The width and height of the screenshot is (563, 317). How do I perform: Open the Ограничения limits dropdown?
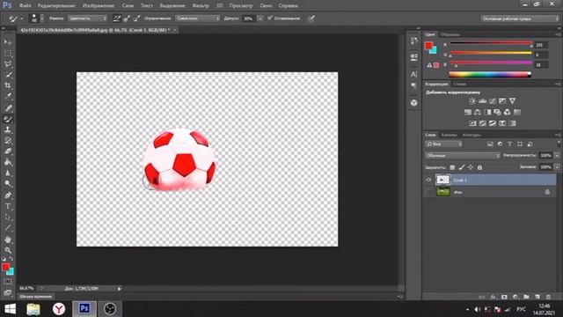click(197, 18)
